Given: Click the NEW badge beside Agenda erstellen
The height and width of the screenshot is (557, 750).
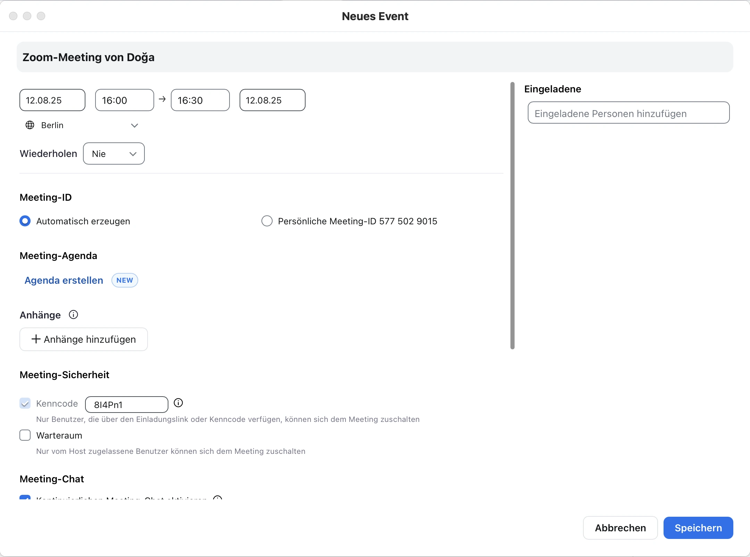Looking at the screenshot, I should [125, 280].
